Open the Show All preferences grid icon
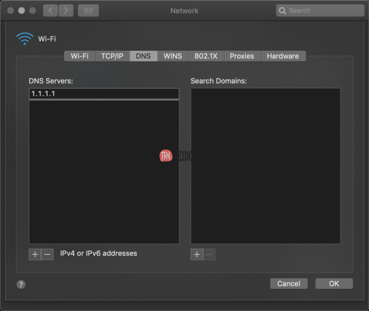This screenshot has width=369, height=311. point(88,10)
